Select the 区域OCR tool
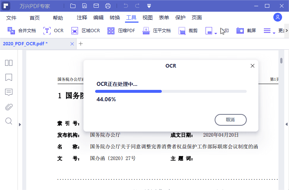 75,31
